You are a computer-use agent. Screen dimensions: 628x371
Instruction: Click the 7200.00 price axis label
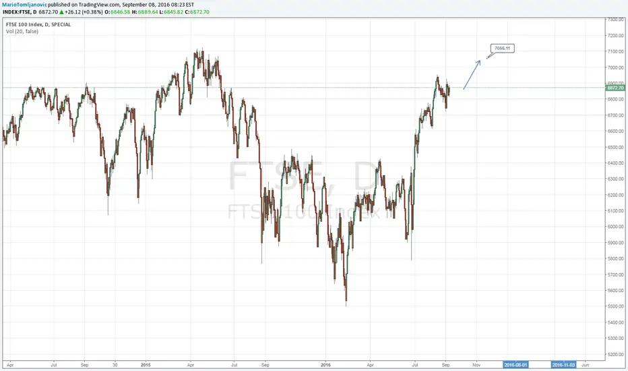[x=616, y=35]
